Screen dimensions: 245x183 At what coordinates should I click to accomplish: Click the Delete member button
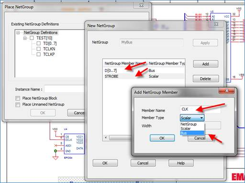(x=206, y=79)
